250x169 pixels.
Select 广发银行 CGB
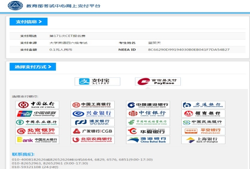click(92, 131)
